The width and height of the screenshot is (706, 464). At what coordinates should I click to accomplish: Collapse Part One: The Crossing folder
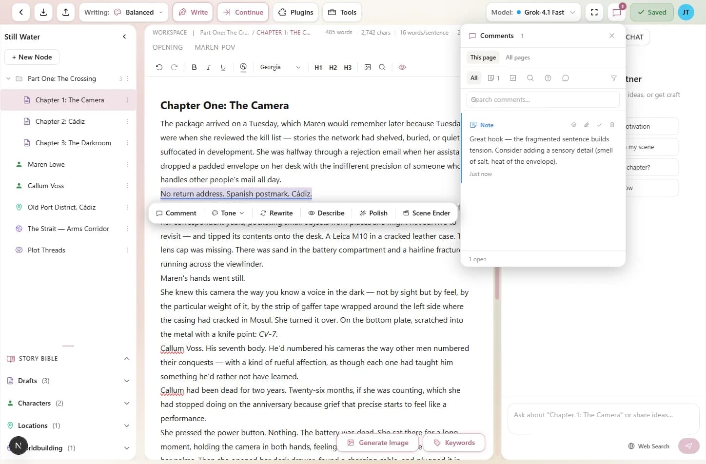click(x=8, y=78)
